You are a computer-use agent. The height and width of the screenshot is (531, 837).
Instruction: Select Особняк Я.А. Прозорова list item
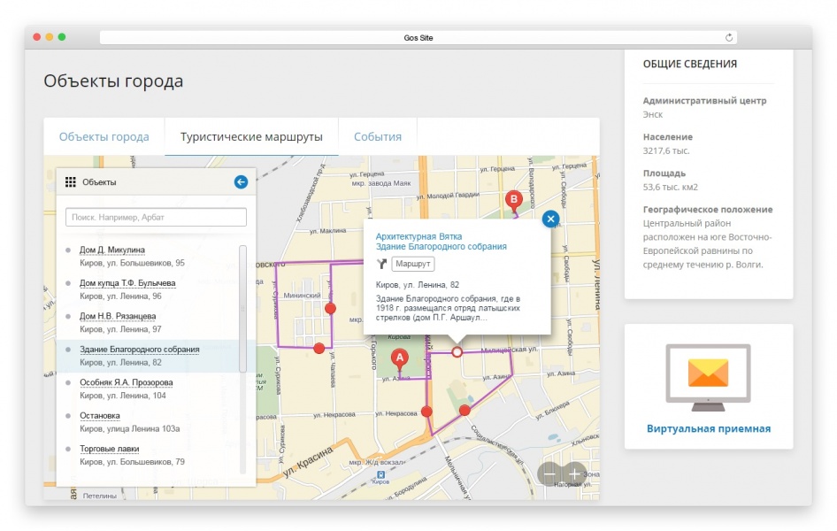coord(127,383)
